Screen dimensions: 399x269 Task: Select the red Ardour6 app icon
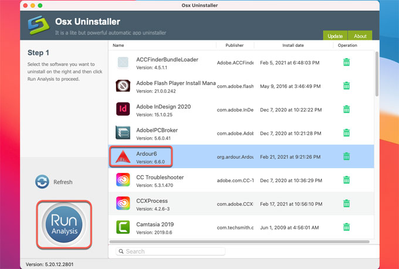pyautogui.click(x=123, y=156)
